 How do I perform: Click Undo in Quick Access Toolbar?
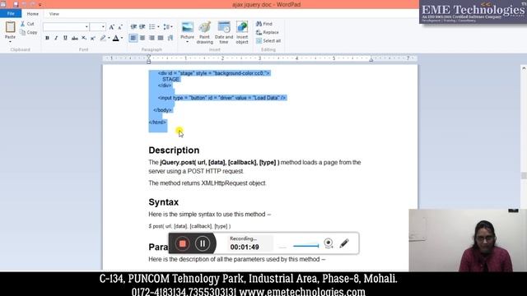(x=24, y=4)
